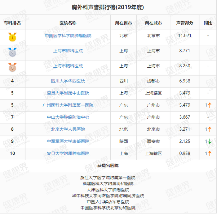Open 四川大学华西医院 link
Viewport: 217px width, 215px height.
68,81
